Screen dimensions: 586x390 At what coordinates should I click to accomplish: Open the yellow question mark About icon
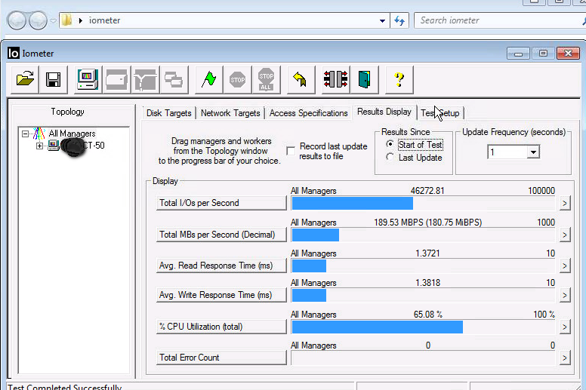399,79
